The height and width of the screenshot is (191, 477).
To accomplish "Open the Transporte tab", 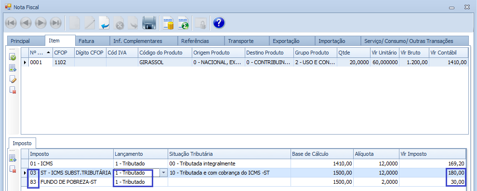I will 247,41.
